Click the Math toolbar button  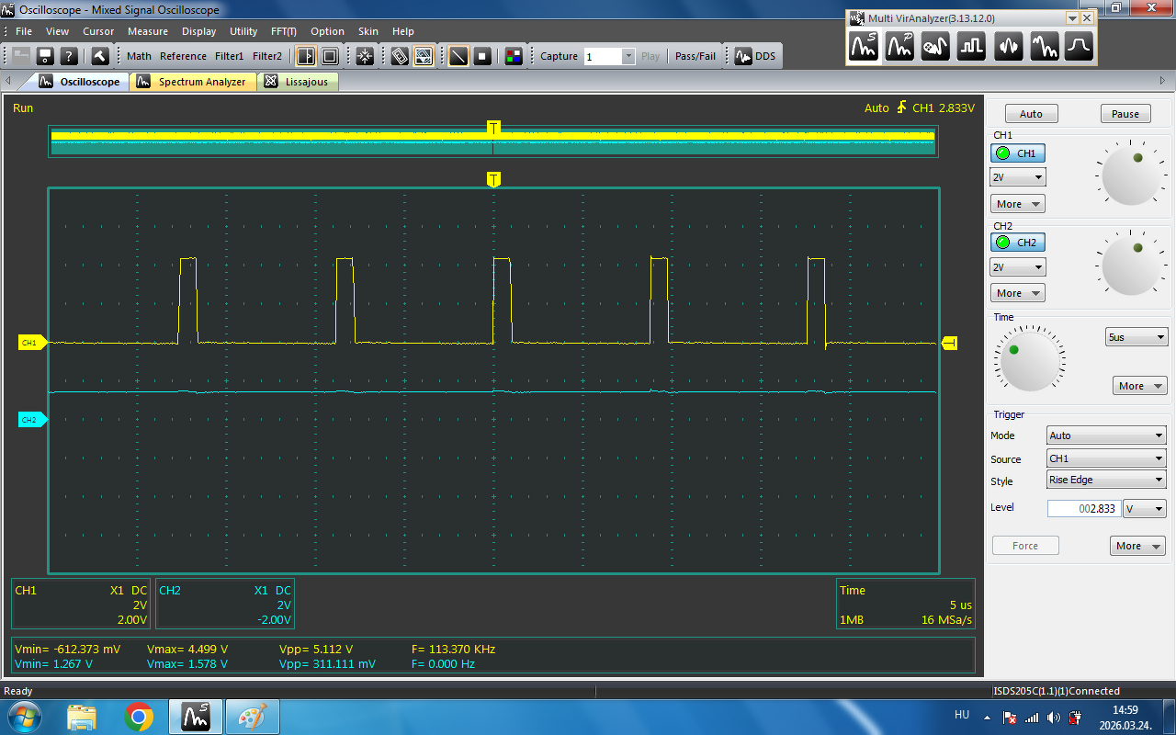pyautogui.click(x=139, y=56)
